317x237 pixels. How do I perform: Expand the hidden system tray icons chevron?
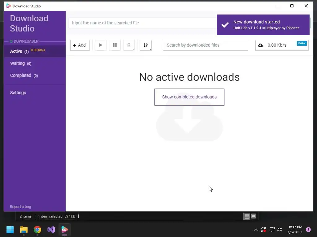point(256,230)
